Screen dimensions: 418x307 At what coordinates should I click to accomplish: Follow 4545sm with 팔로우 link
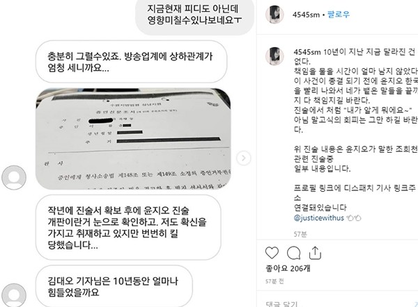(x=339, y=15)
